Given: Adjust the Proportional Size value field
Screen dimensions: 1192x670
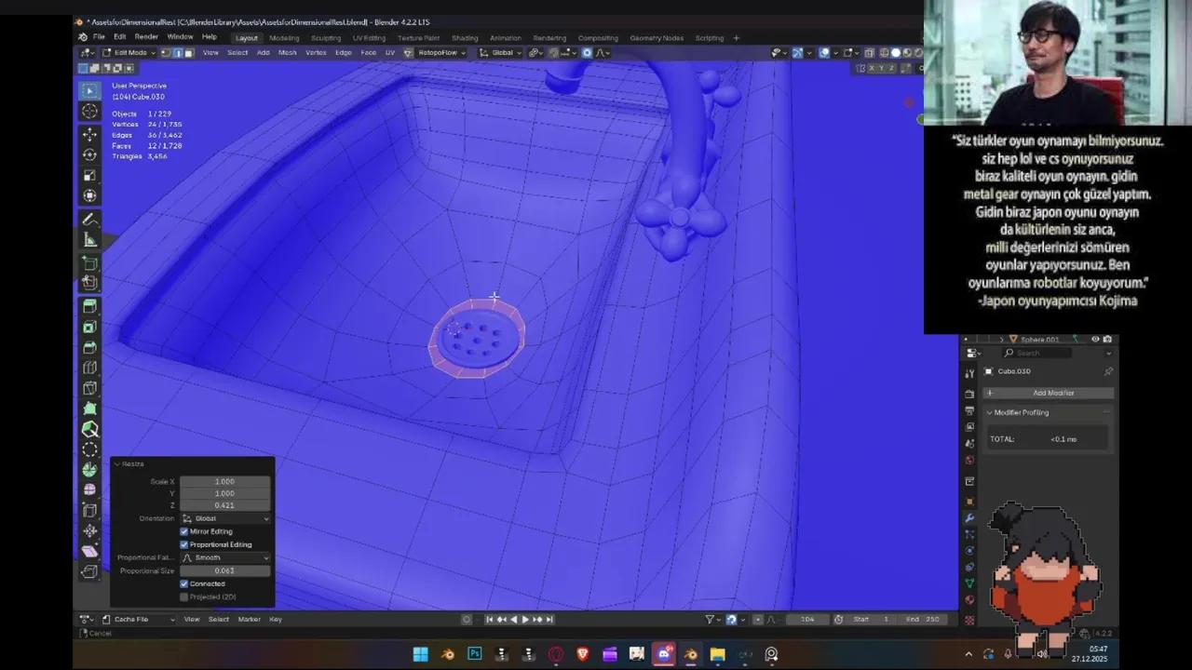Looking at the screenshot, I should coord(225,570).
